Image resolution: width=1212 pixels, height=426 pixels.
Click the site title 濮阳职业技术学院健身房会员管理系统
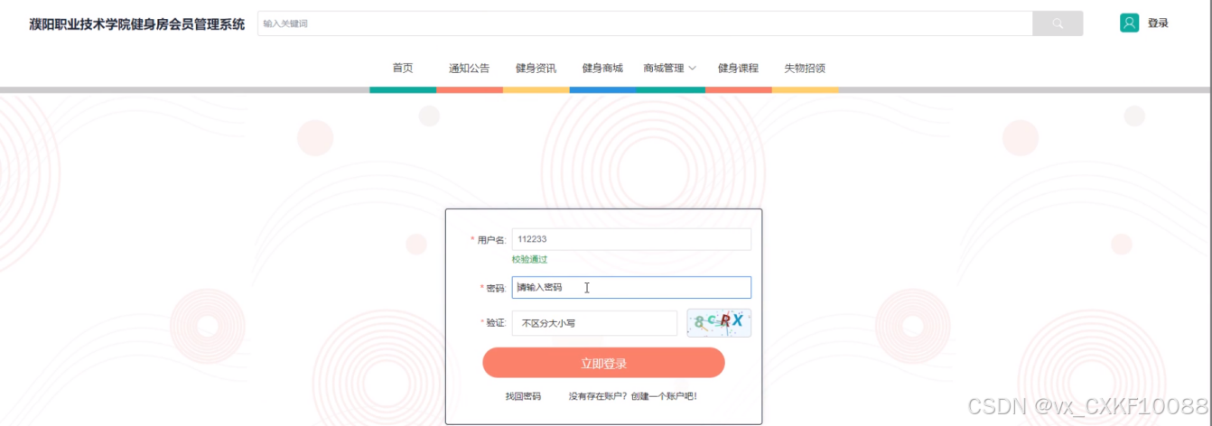136,24
